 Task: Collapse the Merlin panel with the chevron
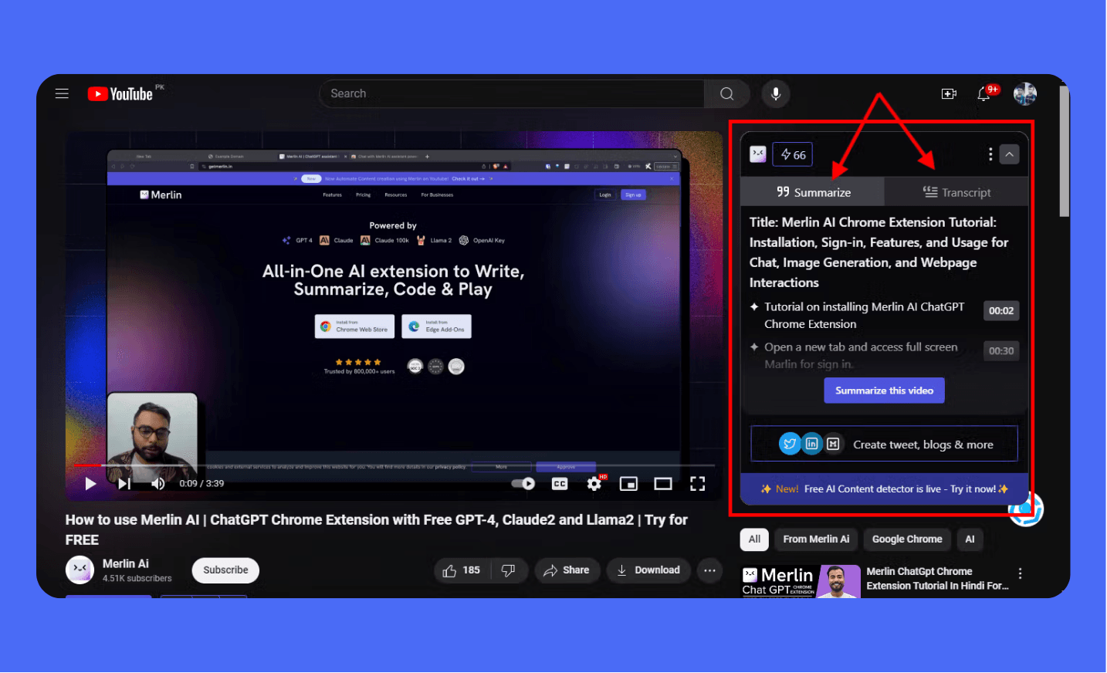coord(1009,154)
